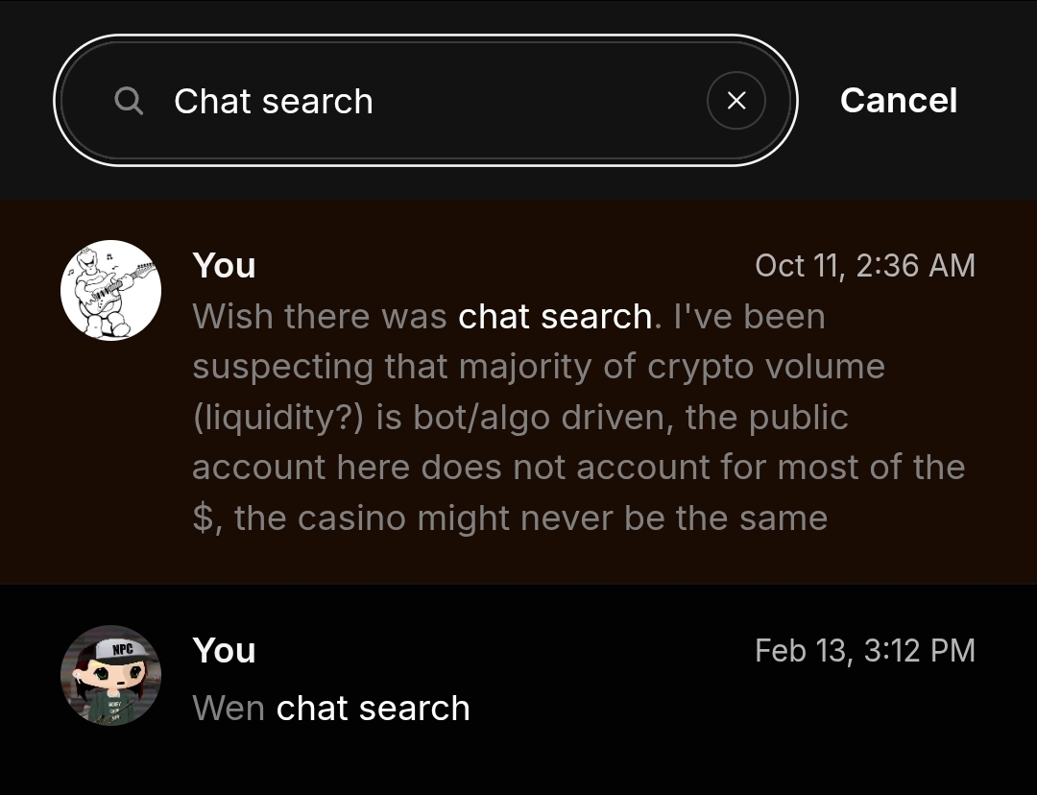
Task: Click highlighted 'chat search' in first result
Action: pos(555,316)
